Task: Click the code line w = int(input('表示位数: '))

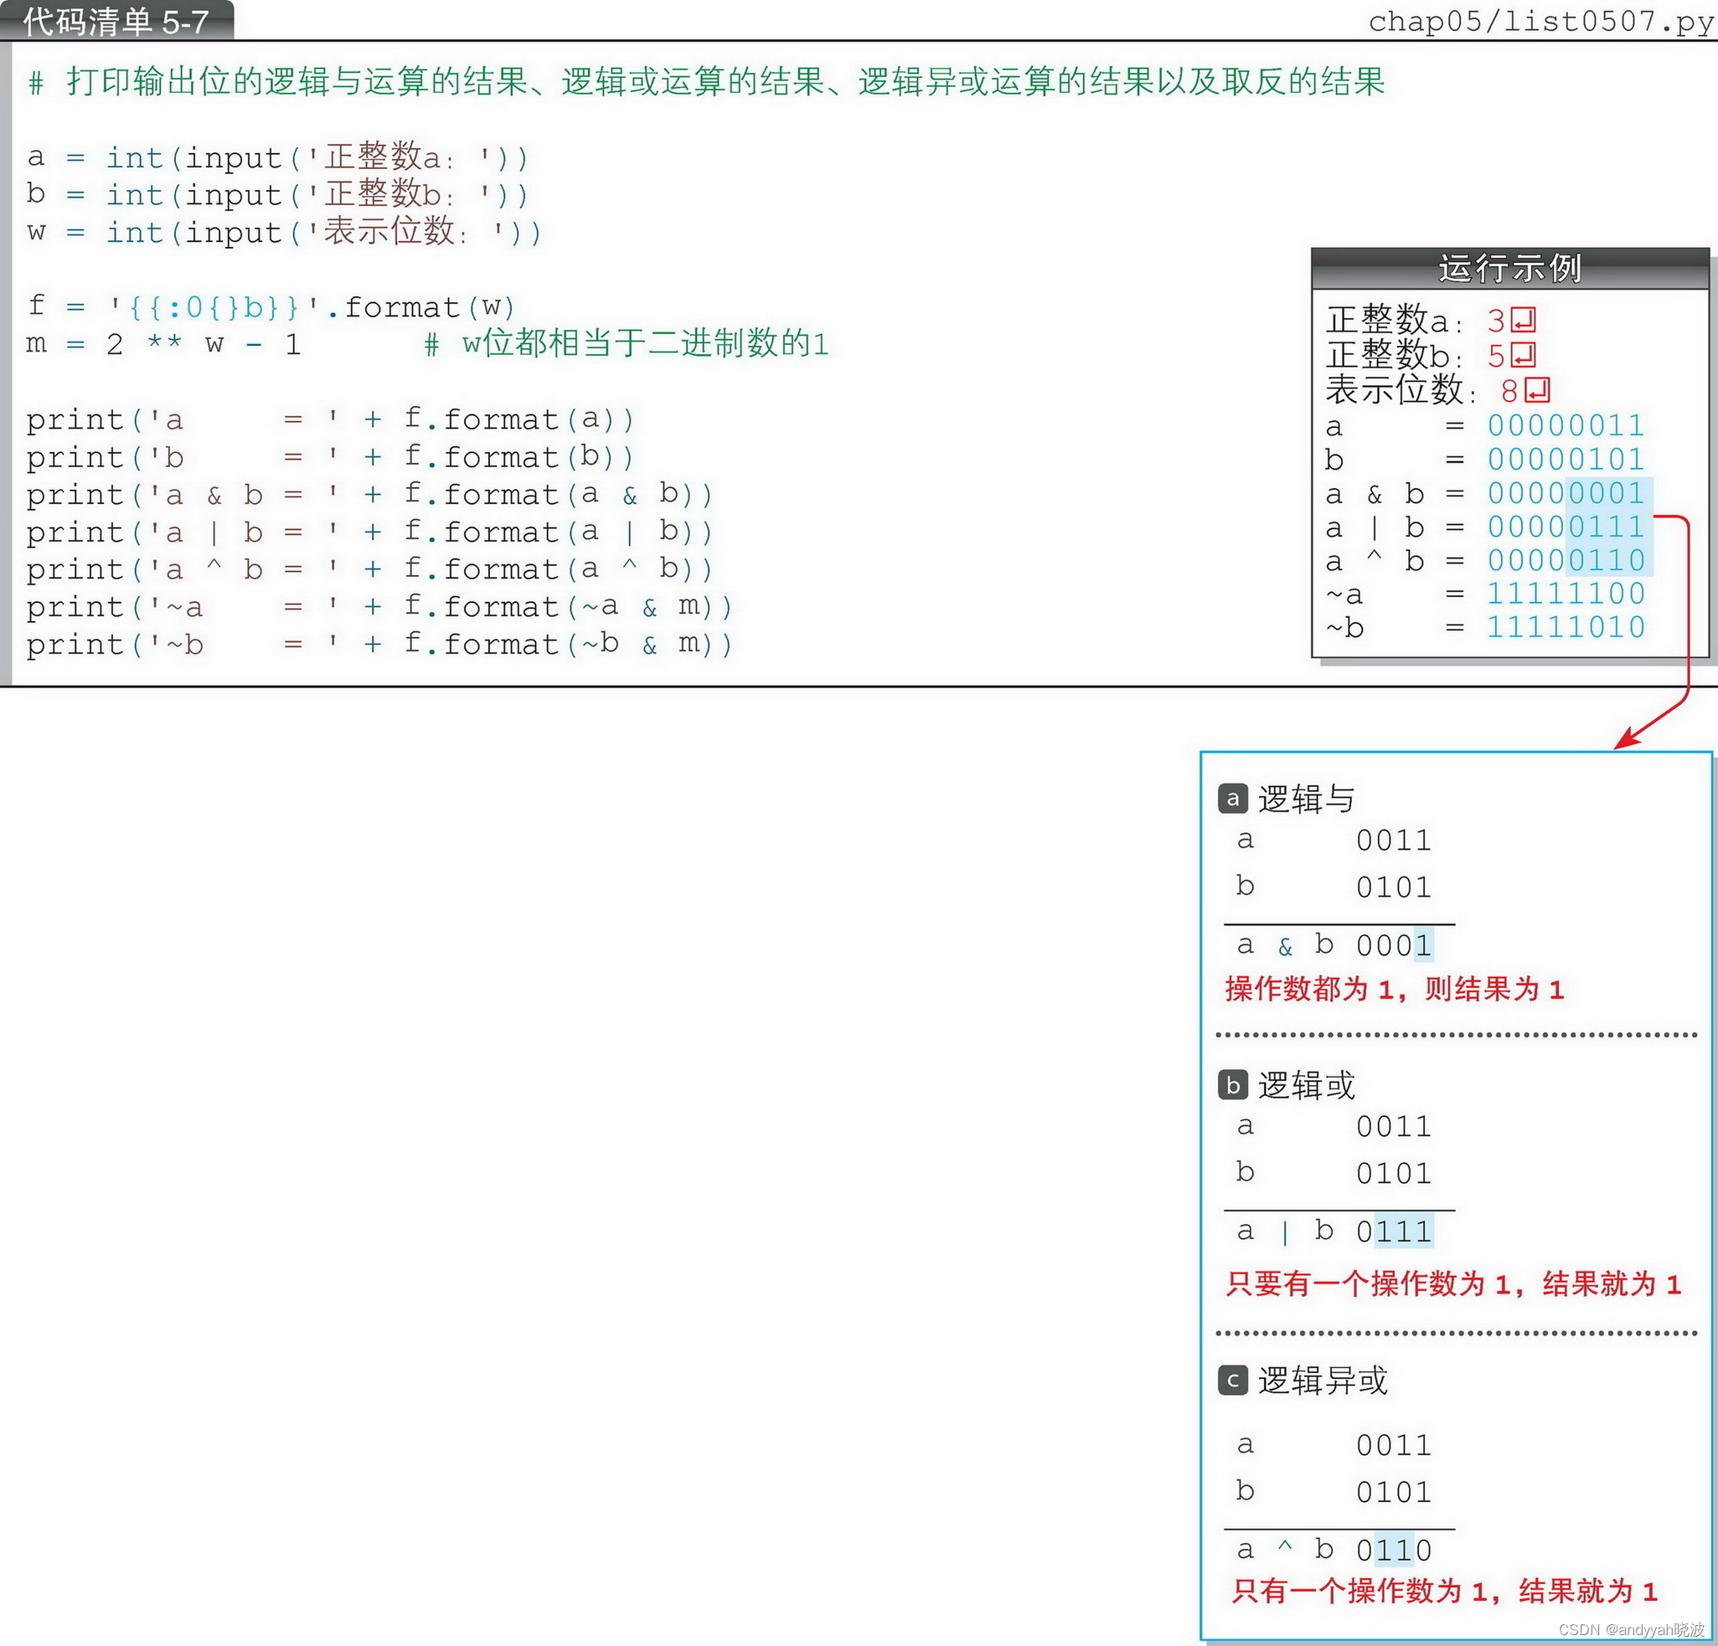Action: coord(284,231)
